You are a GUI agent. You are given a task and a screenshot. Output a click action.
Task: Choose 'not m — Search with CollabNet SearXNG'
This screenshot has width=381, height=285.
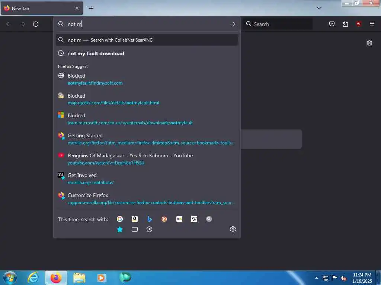(x=147, y=40)
